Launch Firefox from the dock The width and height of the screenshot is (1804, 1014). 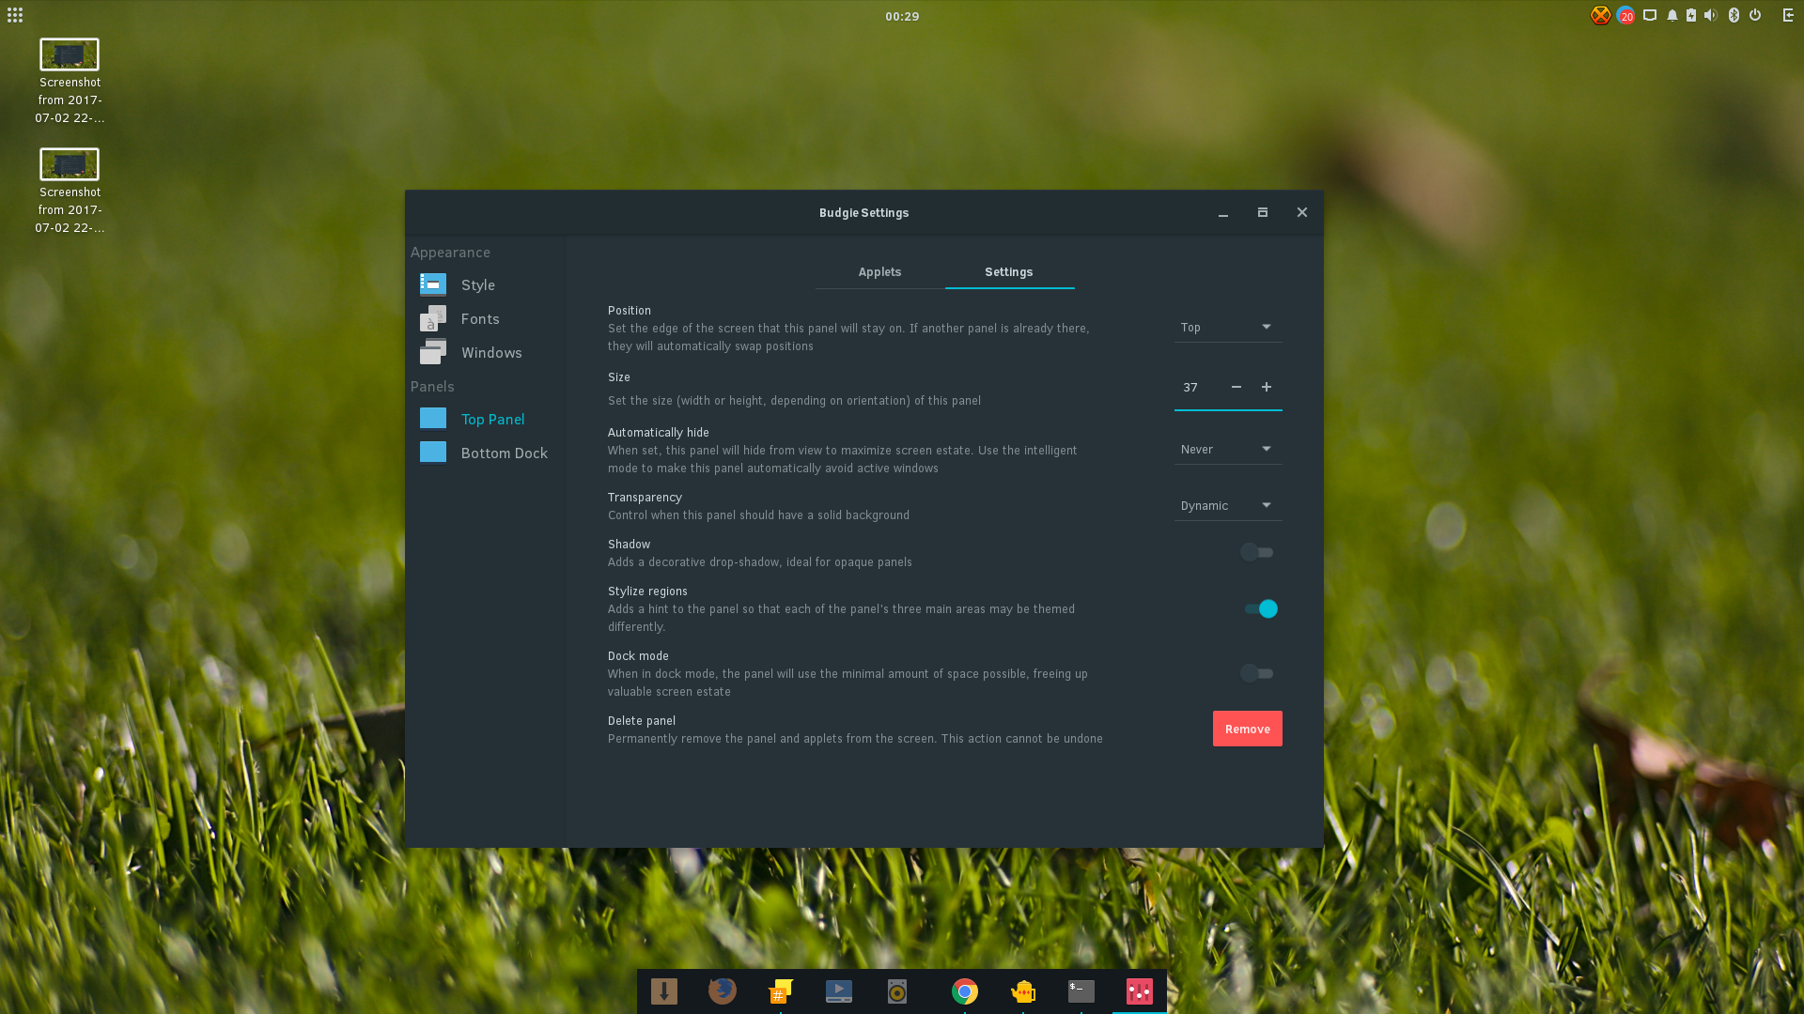[723, 991]
